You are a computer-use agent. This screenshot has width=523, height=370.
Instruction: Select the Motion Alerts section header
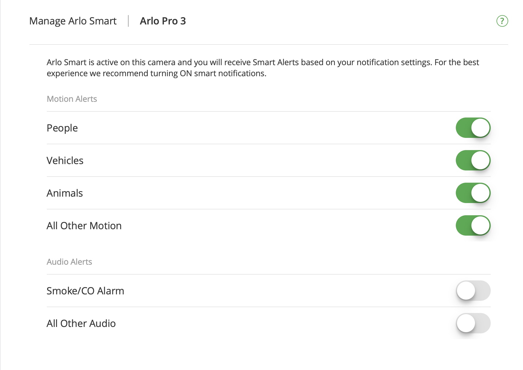tap(72, 99)
